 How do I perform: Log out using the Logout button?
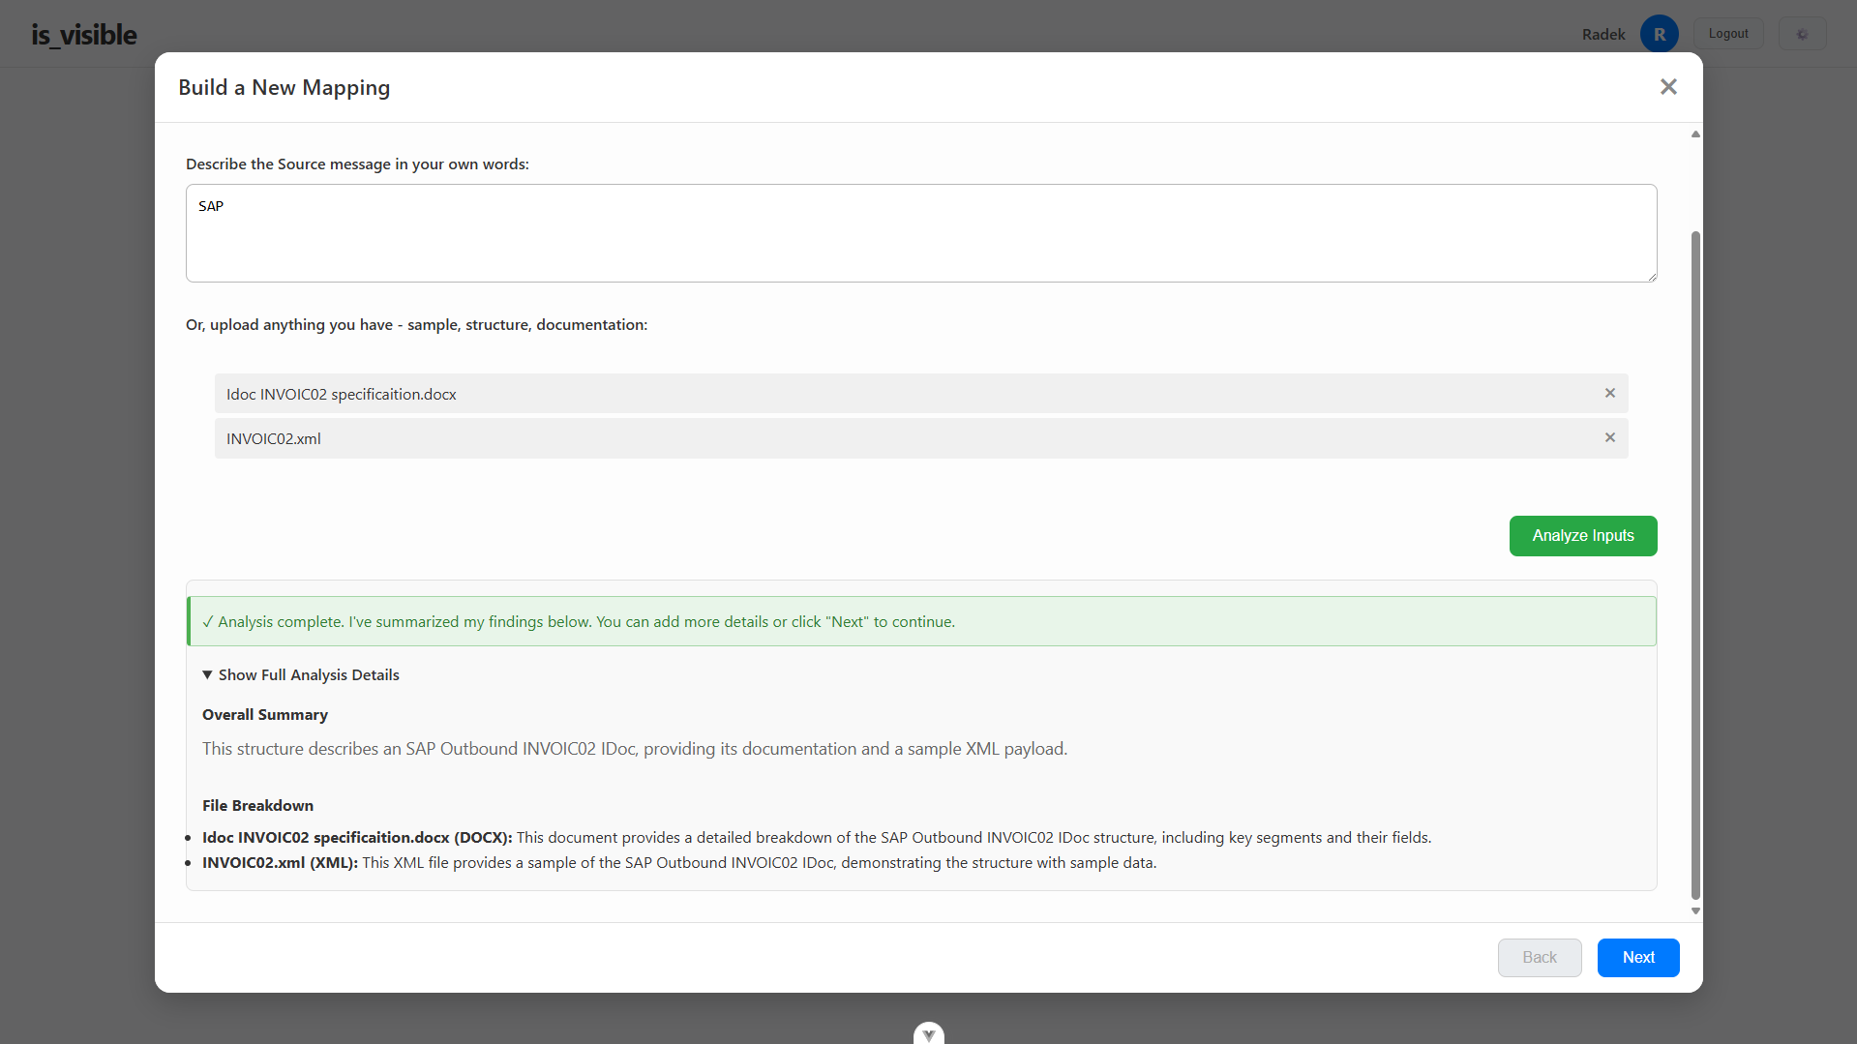point(1728,32)
